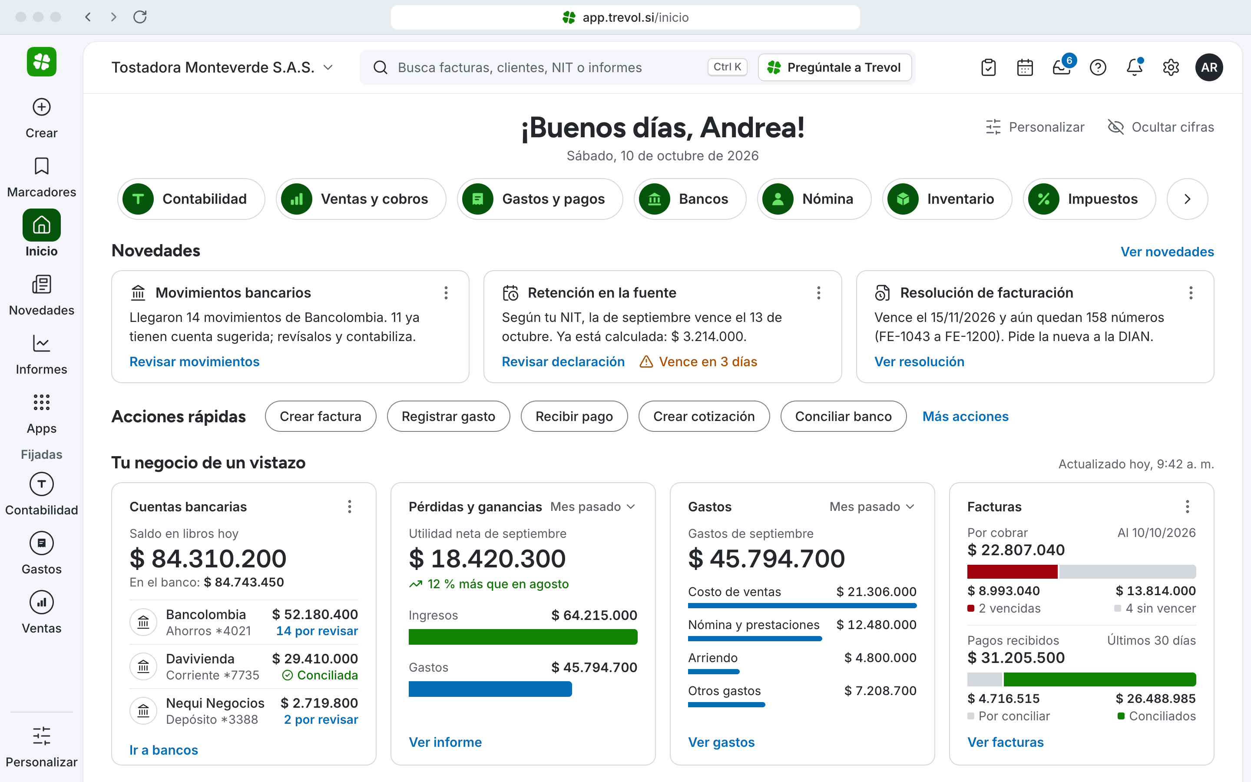Open the Crear menu in sidebar
1251x782 pixels.
pos(41,118)
